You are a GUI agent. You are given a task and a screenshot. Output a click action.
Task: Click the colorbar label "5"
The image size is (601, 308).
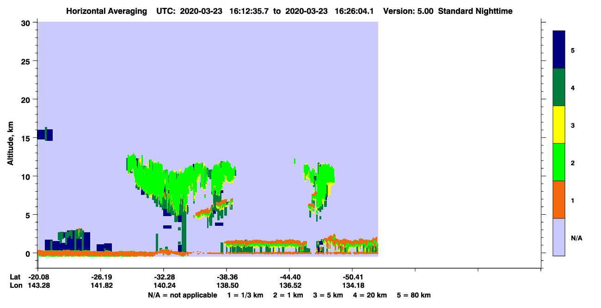[x=573, y=50]
